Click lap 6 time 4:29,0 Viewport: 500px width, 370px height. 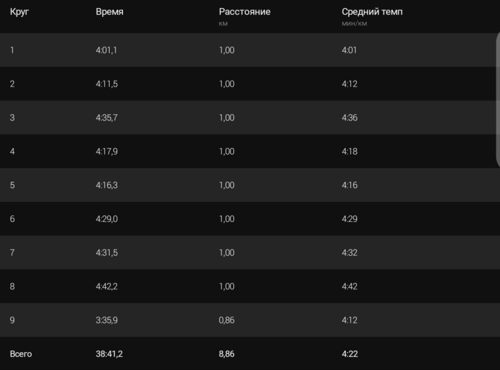106,219
